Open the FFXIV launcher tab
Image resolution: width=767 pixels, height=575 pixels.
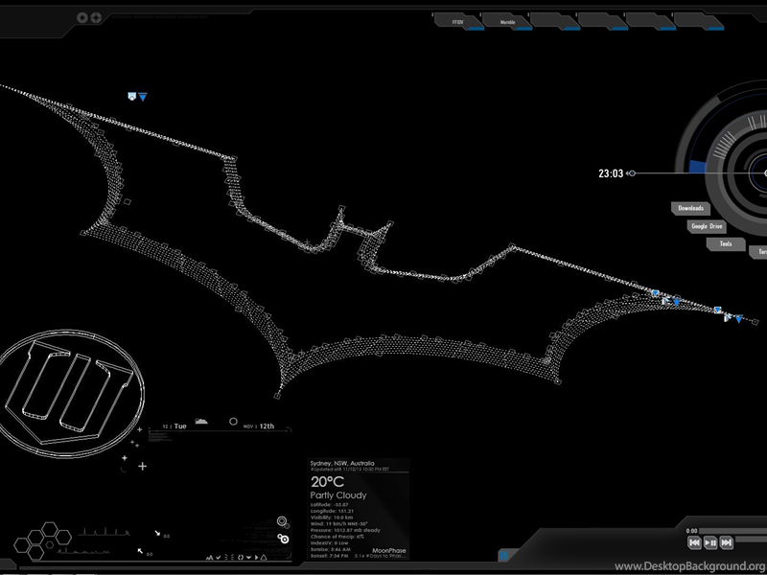[458, 22]
